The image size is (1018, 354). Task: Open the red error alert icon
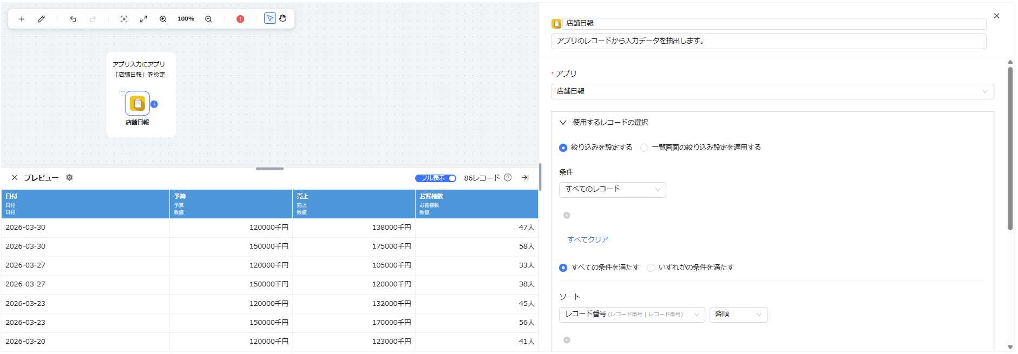(x=240, y=19)
